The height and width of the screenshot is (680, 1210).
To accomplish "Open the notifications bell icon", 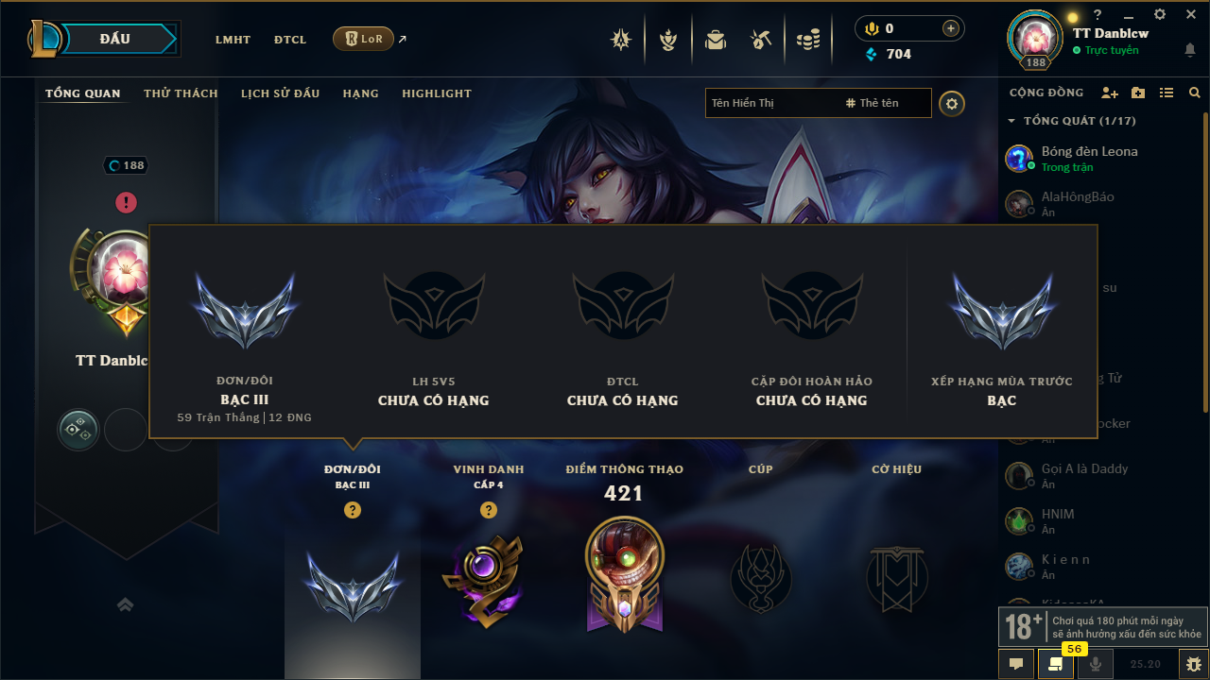I will pos(1189,50).
